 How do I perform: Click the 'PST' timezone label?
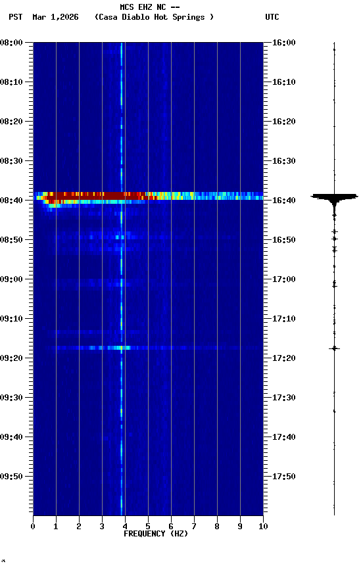pyautogui.click(x=15, y=17)
